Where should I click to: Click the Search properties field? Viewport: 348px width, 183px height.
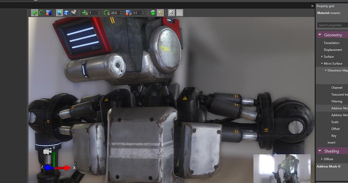click(333, 25)
